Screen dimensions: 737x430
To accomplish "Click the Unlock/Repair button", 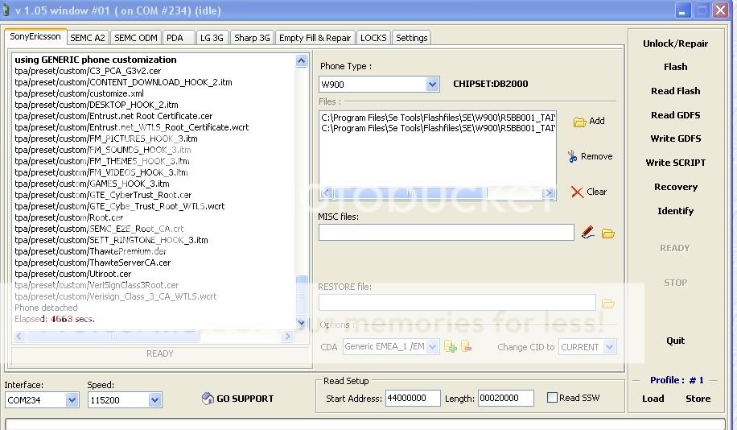I will tap(675, 43).
